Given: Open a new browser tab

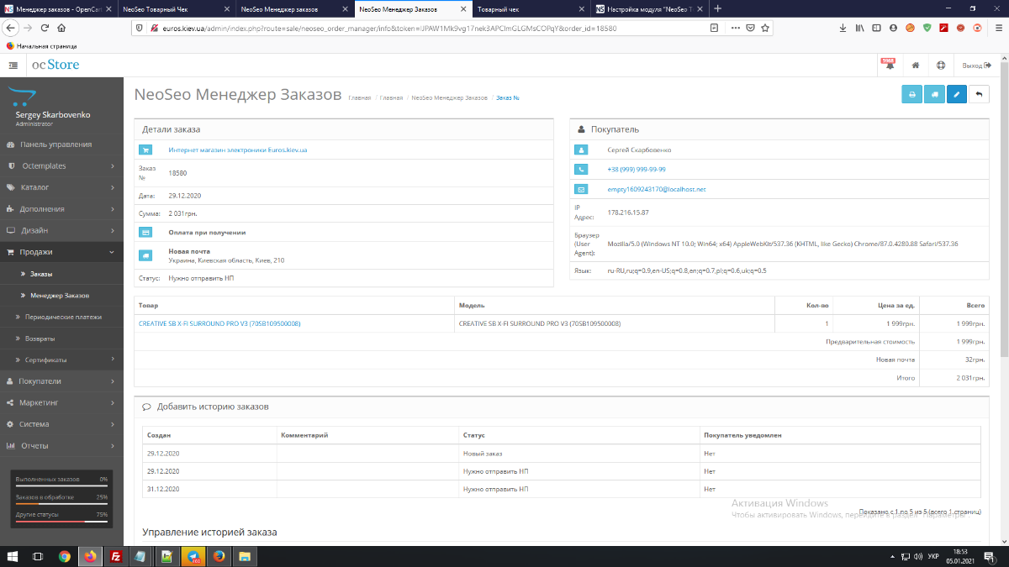Looking at the screenshot, I should pyautogui.click(x=717, y=8).
